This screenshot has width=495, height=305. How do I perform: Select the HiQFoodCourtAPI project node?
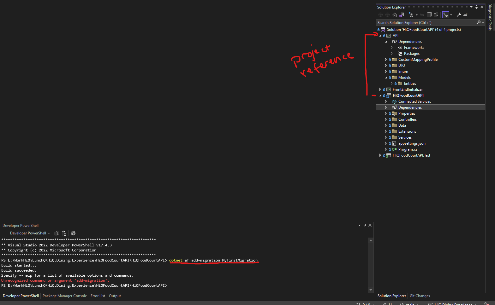[x=408, y=95]
